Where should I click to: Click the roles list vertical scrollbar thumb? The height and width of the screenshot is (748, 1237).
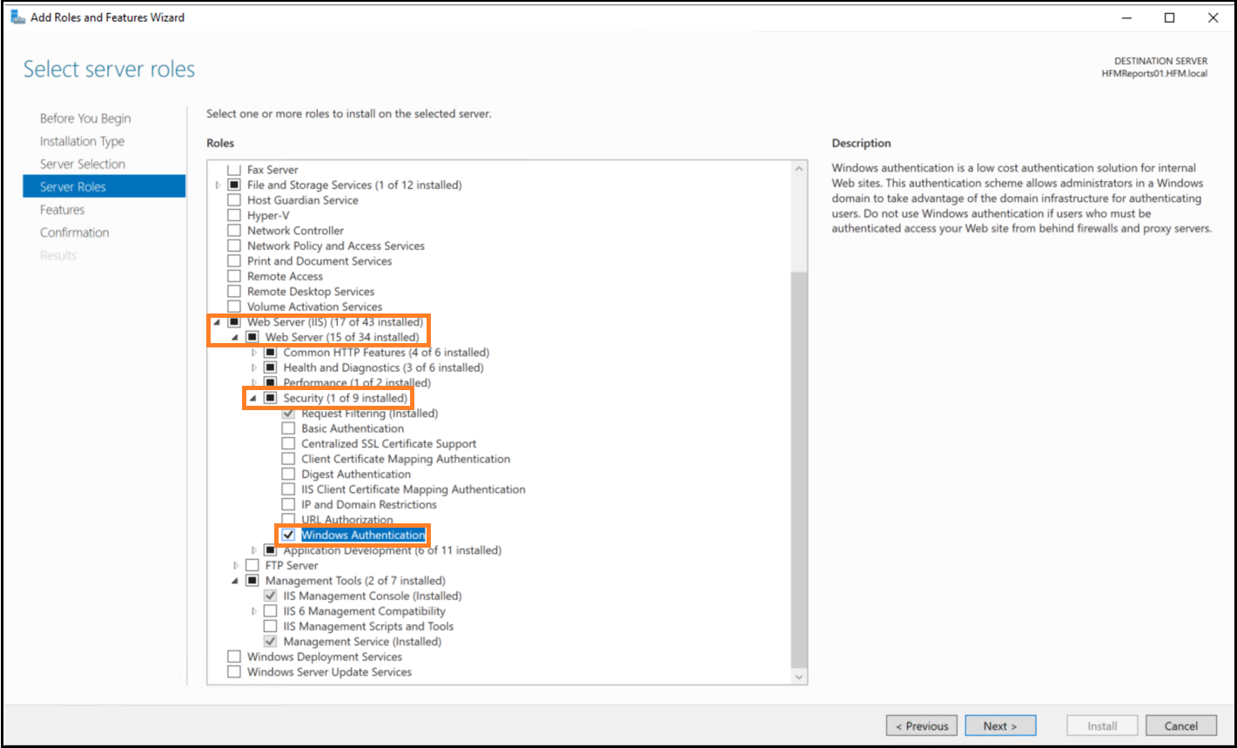pos(799,467)
